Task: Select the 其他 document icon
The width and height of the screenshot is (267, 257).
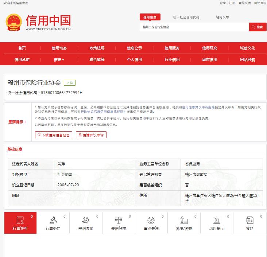Action: click(x=249, y=220)
